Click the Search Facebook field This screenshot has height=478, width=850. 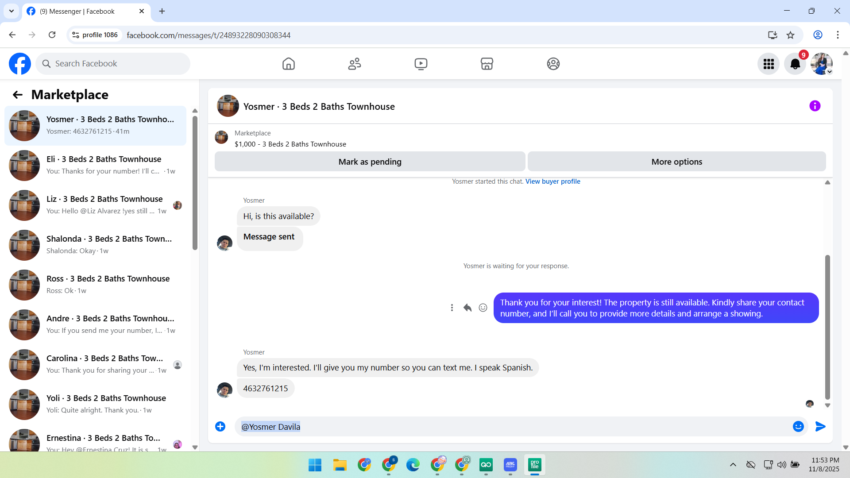point(113,64)
